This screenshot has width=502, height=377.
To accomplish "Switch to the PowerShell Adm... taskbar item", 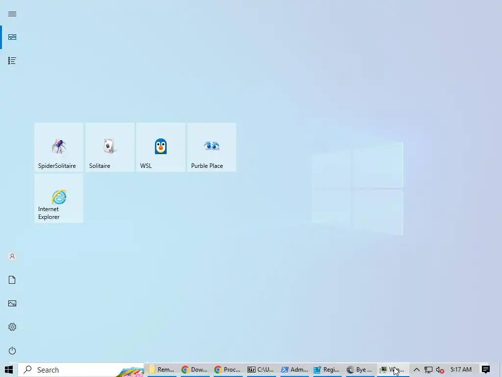I will (x=294, y=370).
